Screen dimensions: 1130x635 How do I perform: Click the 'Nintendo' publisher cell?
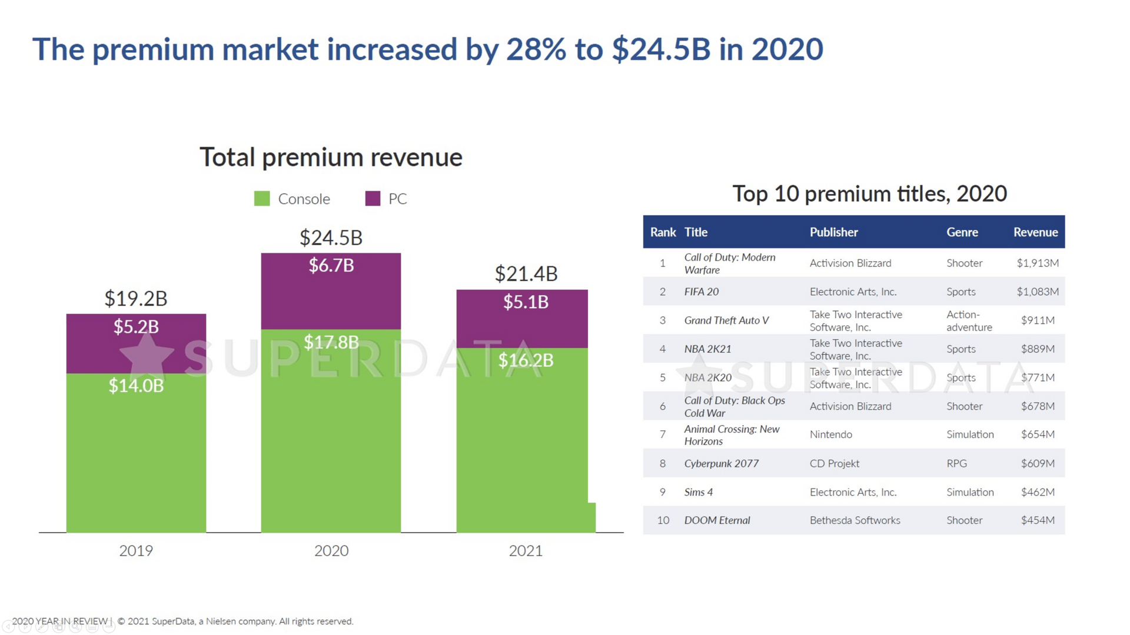click(x=830, y=435)
